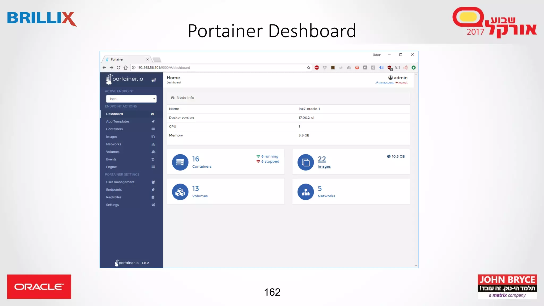
Task: Click the Registries database icon
Action: click(153, 197)
